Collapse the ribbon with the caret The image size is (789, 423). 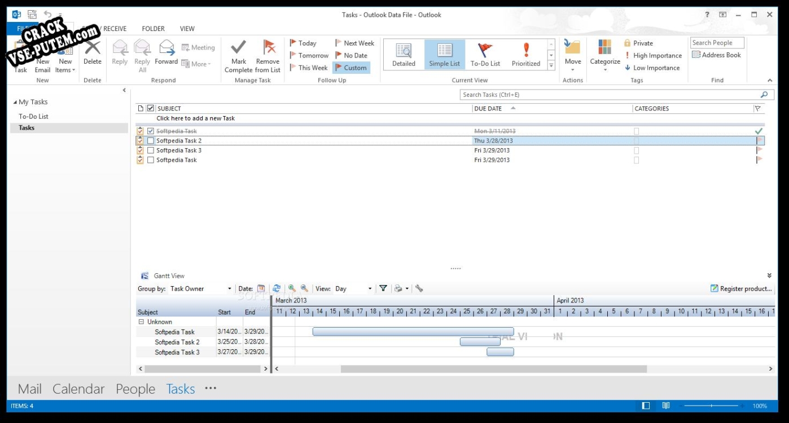(770, 81)
